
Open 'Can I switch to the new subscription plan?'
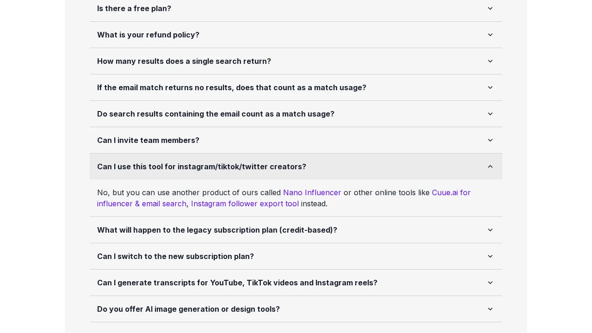coord(296,256)
